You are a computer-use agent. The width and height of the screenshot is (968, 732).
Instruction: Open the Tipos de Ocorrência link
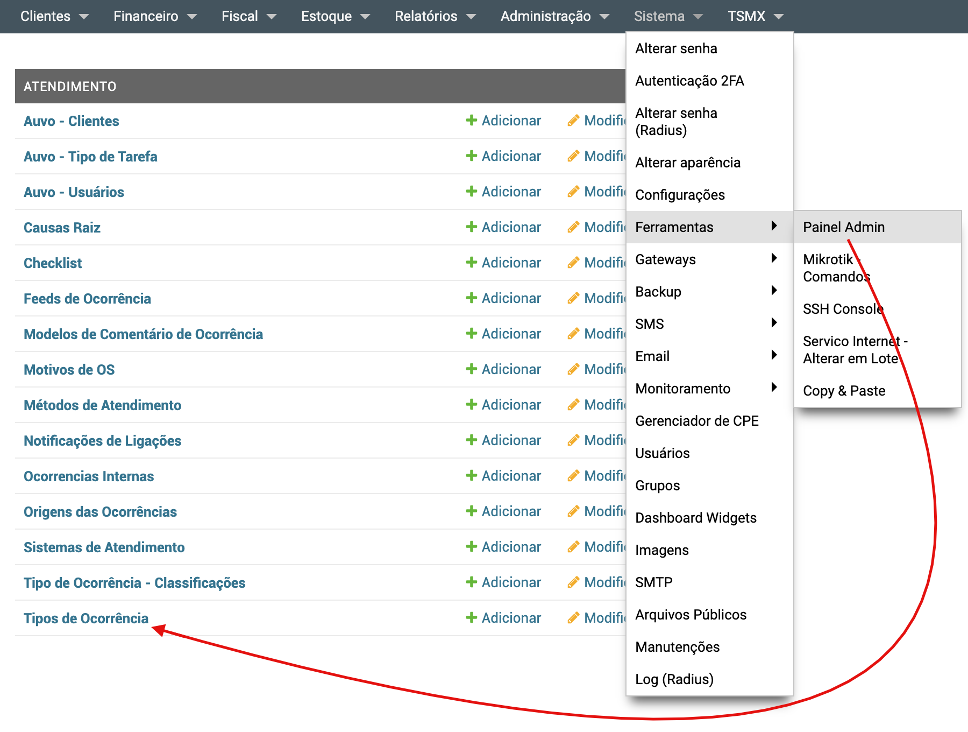86,618
